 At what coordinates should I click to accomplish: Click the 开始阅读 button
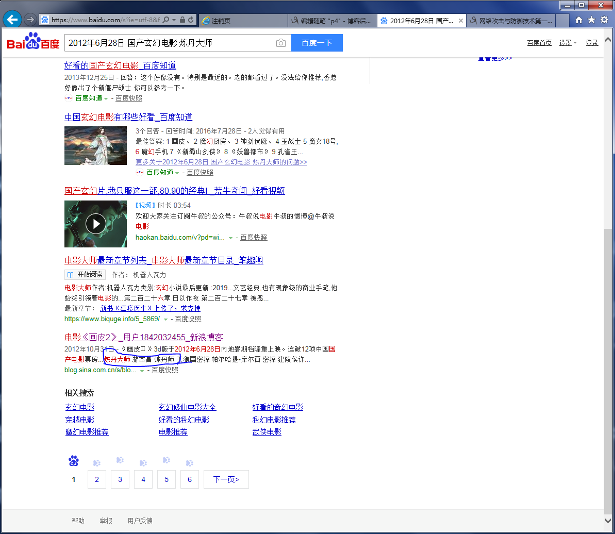pos(85,274)
